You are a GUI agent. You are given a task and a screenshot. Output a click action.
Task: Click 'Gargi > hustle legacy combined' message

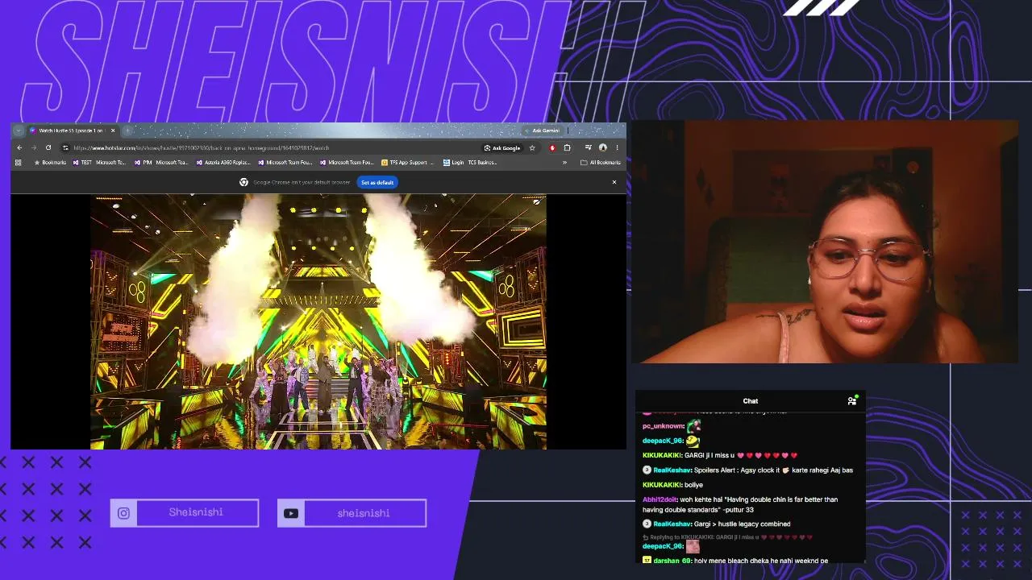point(717,524)
